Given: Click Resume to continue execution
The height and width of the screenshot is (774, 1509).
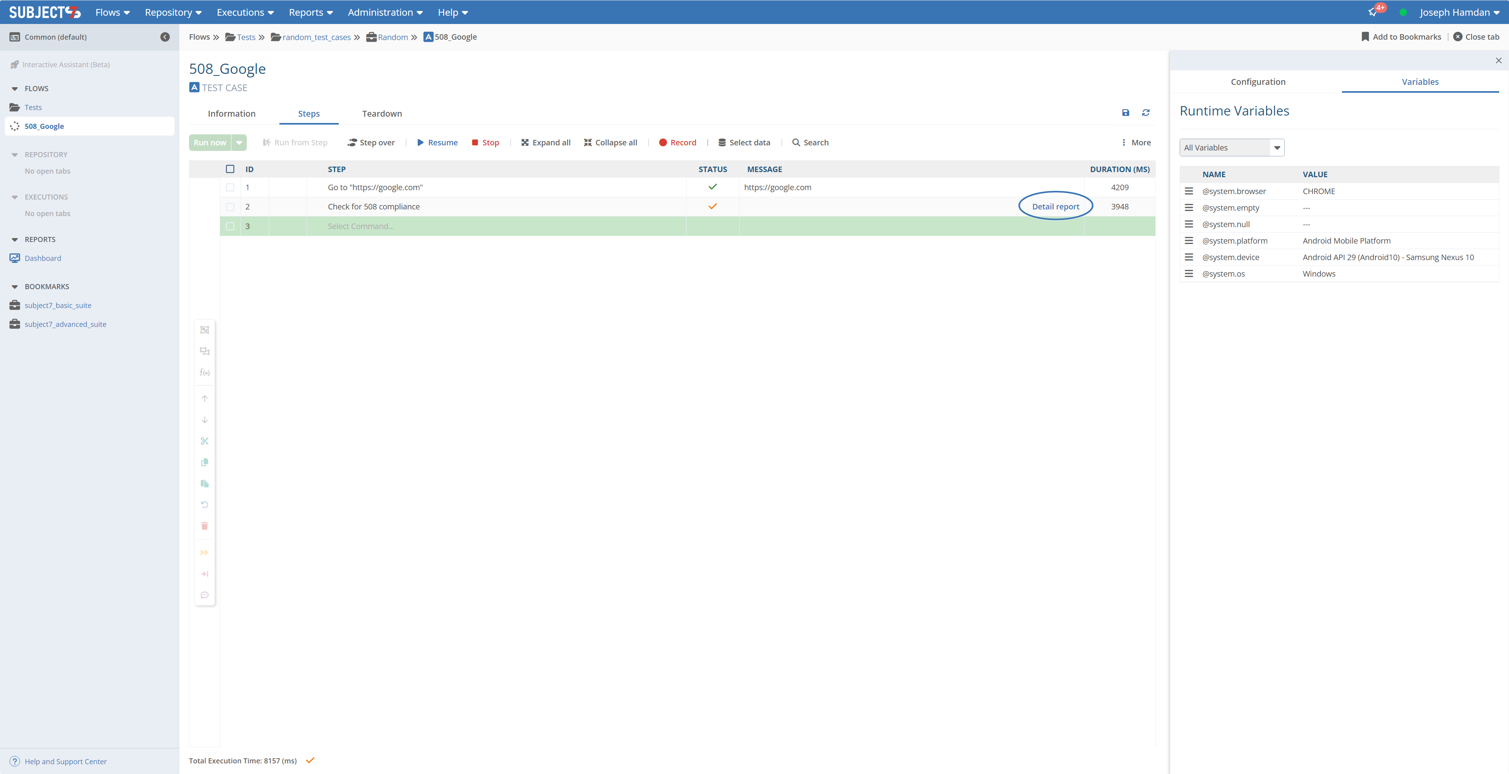Looking at the screenshot, I should (437, 142).
